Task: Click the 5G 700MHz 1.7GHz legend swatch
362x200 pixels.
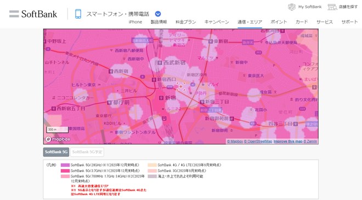Action: 65,177
